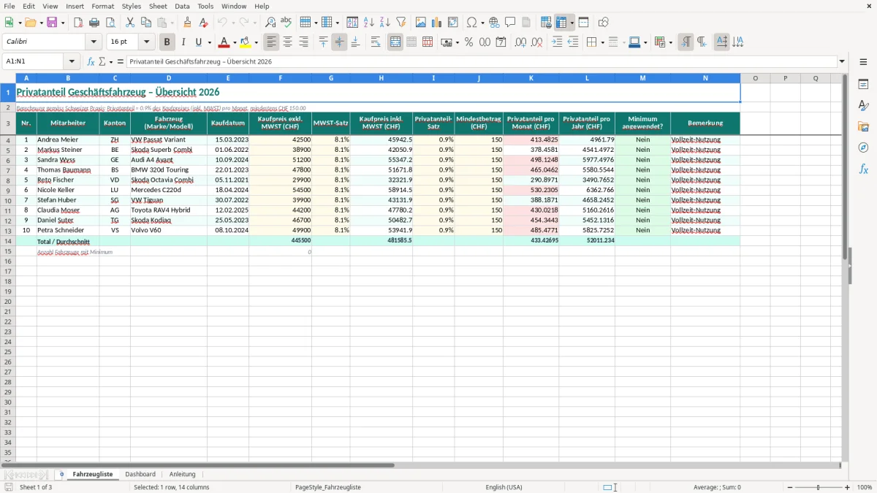Click the Cut scissors icon
The height and width of the screenshot is (493, 877).
pyautogui.click(x=130, y=23)
